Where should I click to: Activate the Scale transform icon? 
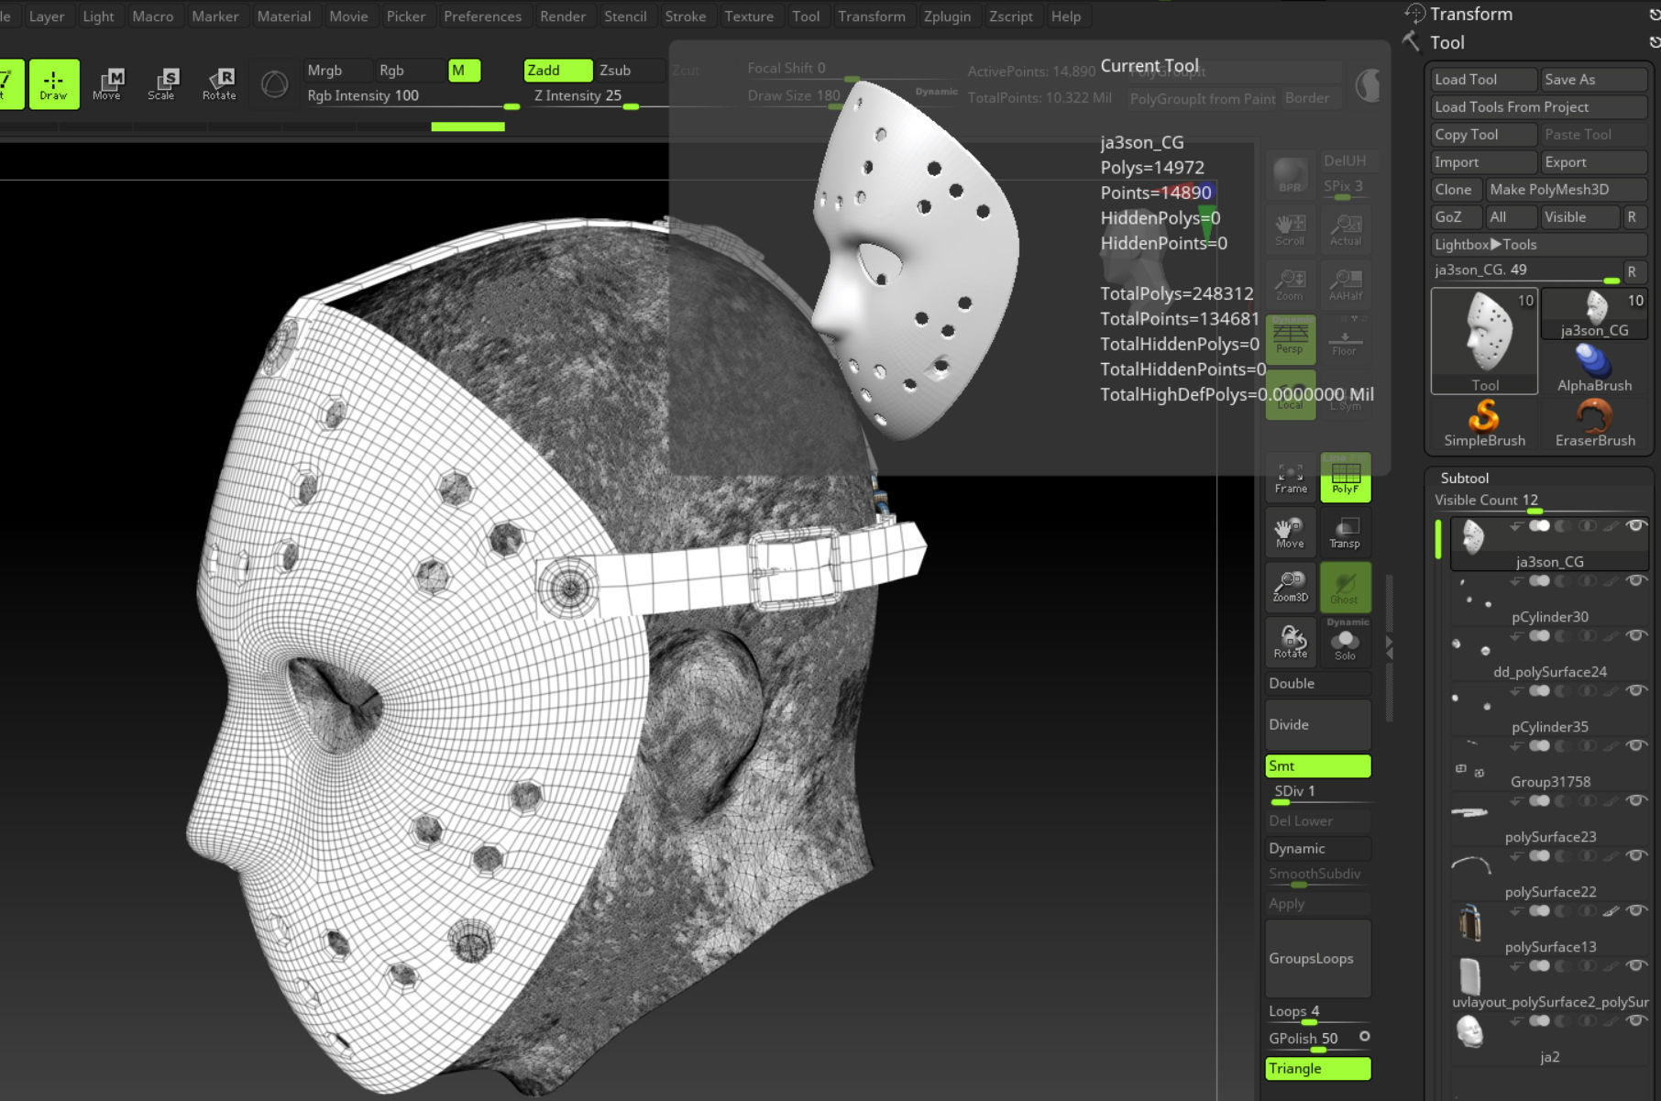[x=161, y=84]
